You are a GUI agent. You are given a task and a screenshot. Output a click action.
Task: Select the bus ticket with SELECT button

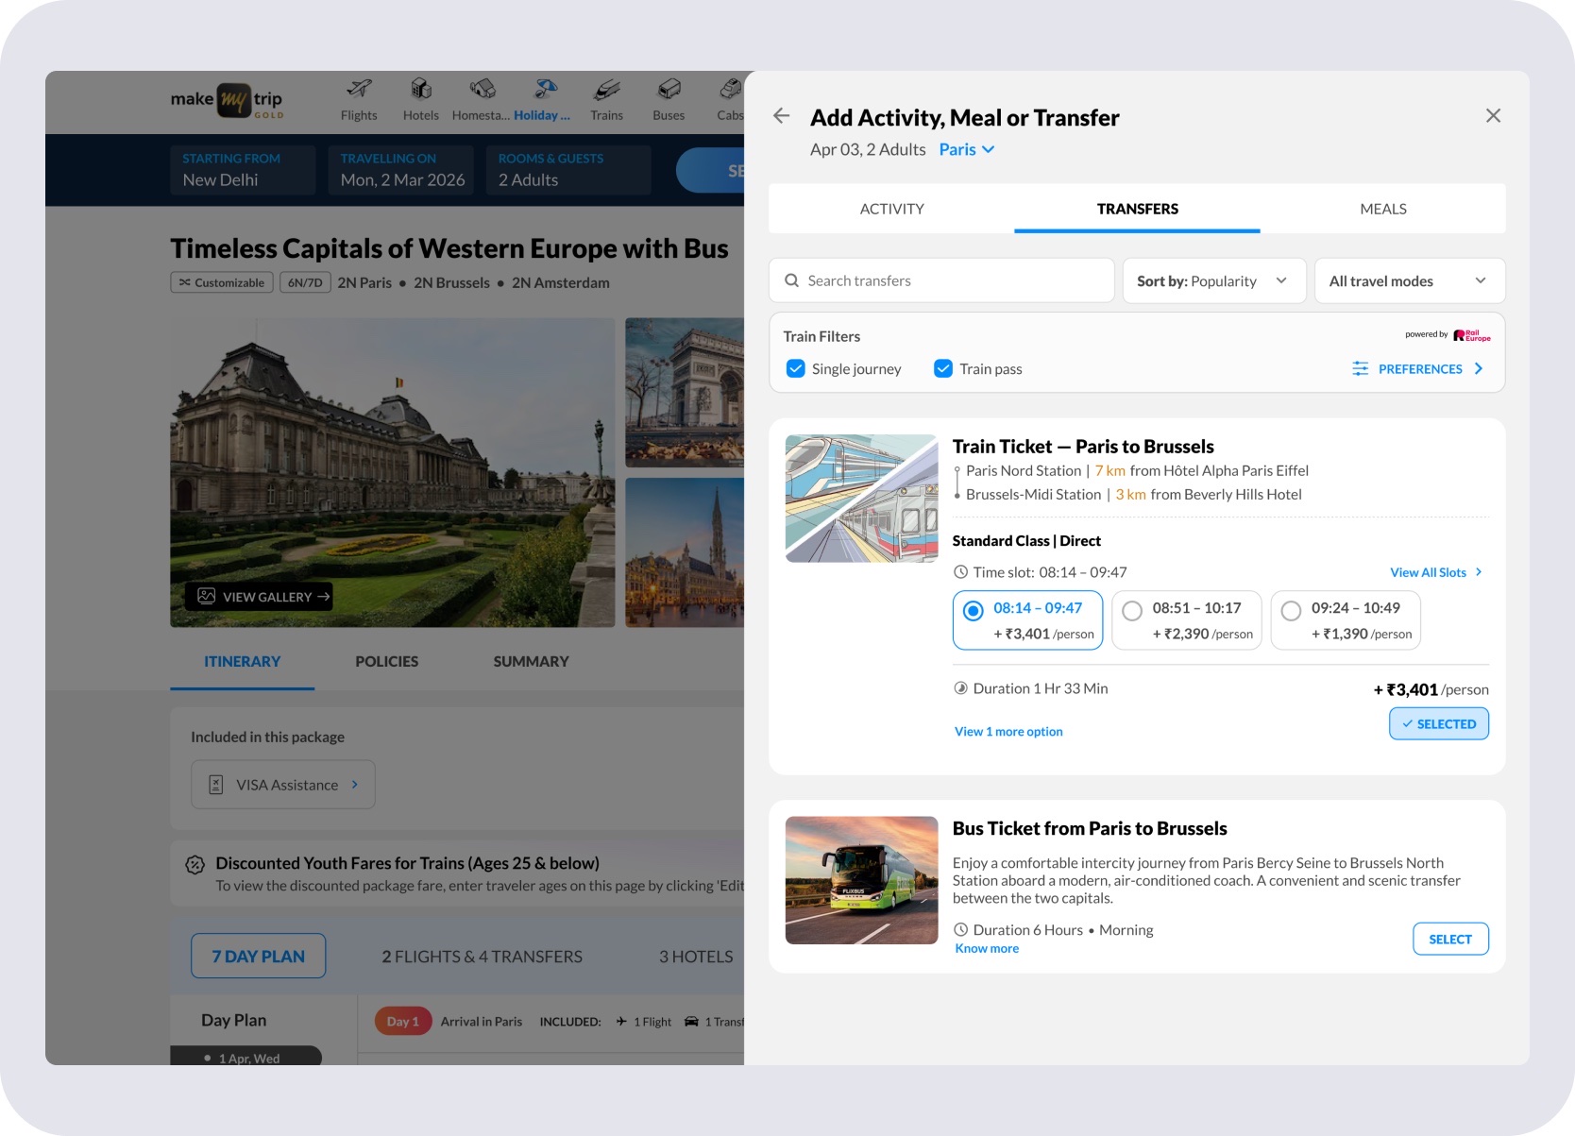pos(1450,939)
